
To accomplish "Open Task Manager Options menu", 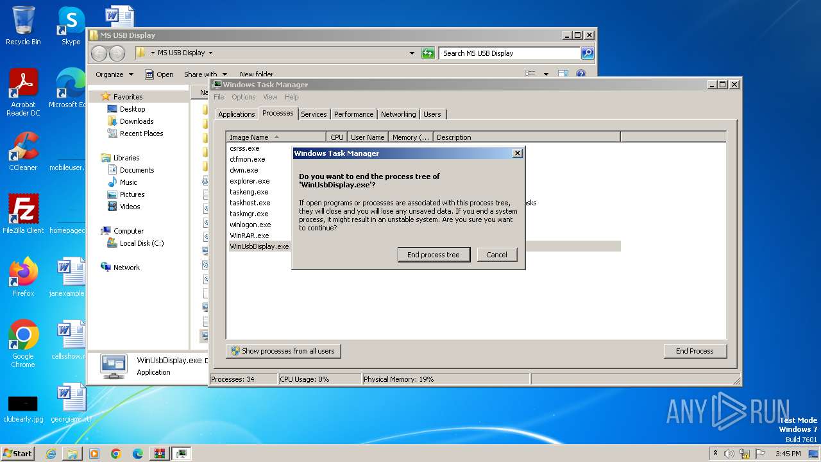I will click(244, 97).
